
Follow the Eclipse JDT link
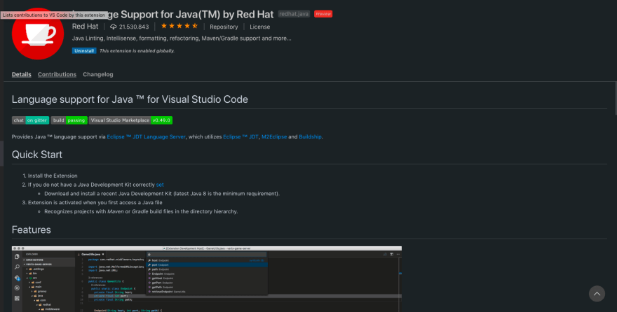[240, 136]
